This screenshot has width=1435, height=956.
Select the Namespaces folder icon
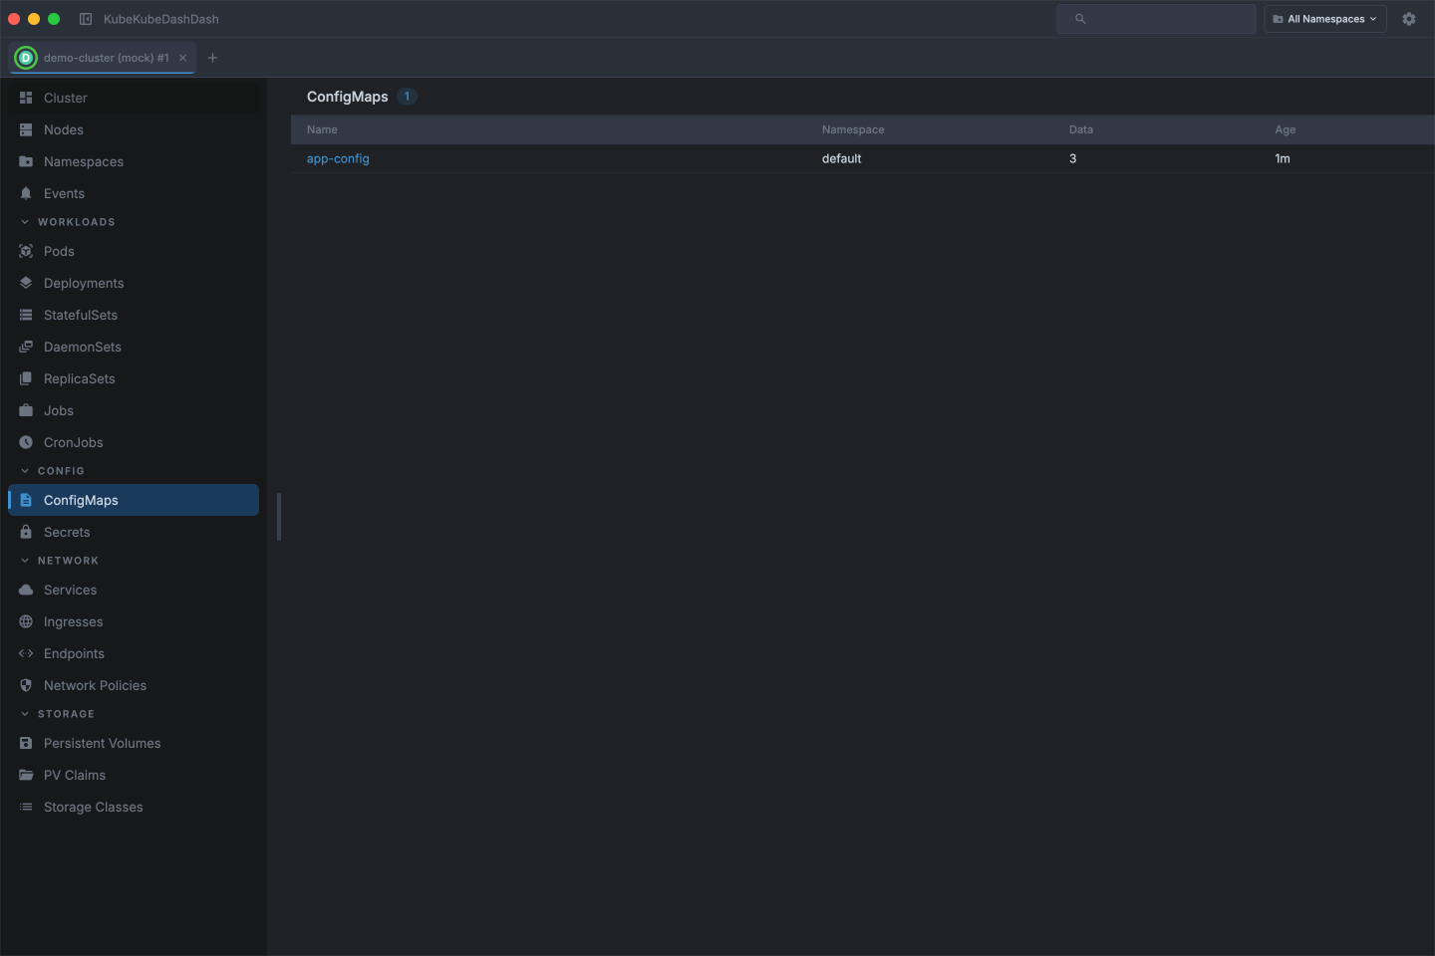tap(26, 161)
